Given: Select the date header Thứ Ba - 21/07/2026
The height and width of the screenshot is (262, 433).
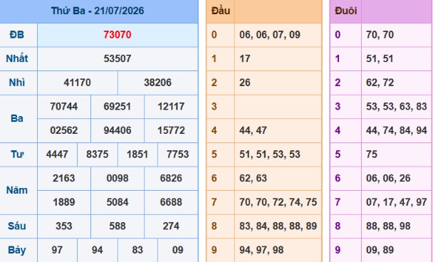Looking at the screenshot, I should point(98,11).
